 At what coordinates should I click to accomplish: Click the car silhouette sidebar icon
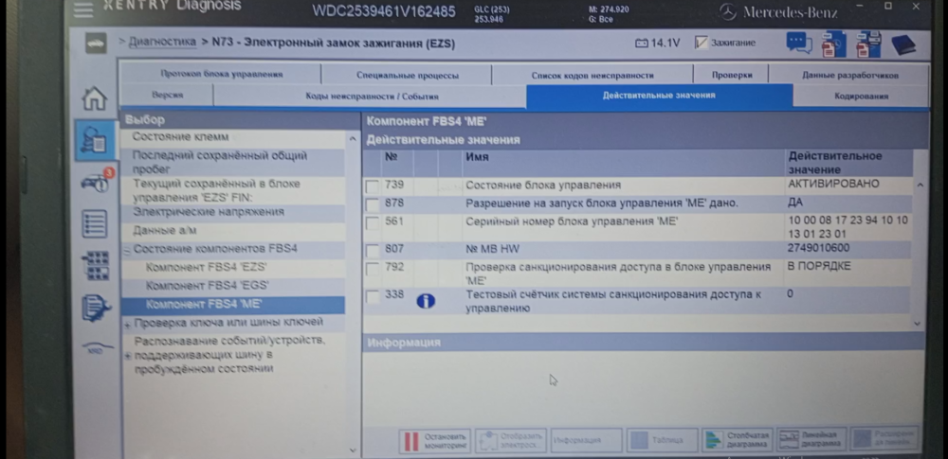point(98,348)
